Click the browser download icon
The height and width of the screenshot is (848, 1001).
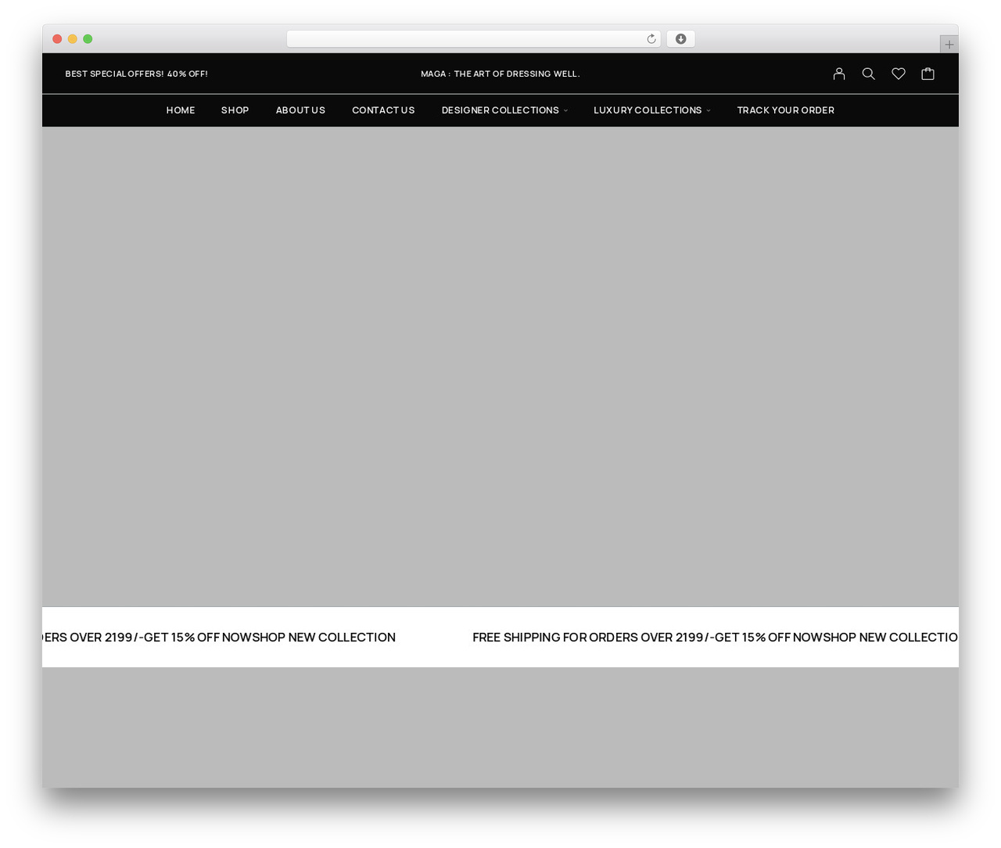[681, 39]
